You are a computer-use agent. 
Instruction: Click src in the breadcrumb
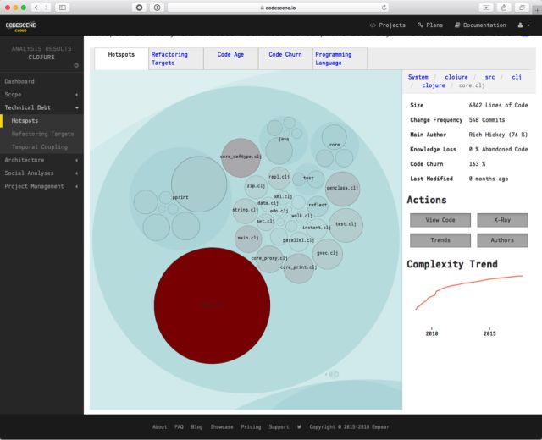[489, 77]
